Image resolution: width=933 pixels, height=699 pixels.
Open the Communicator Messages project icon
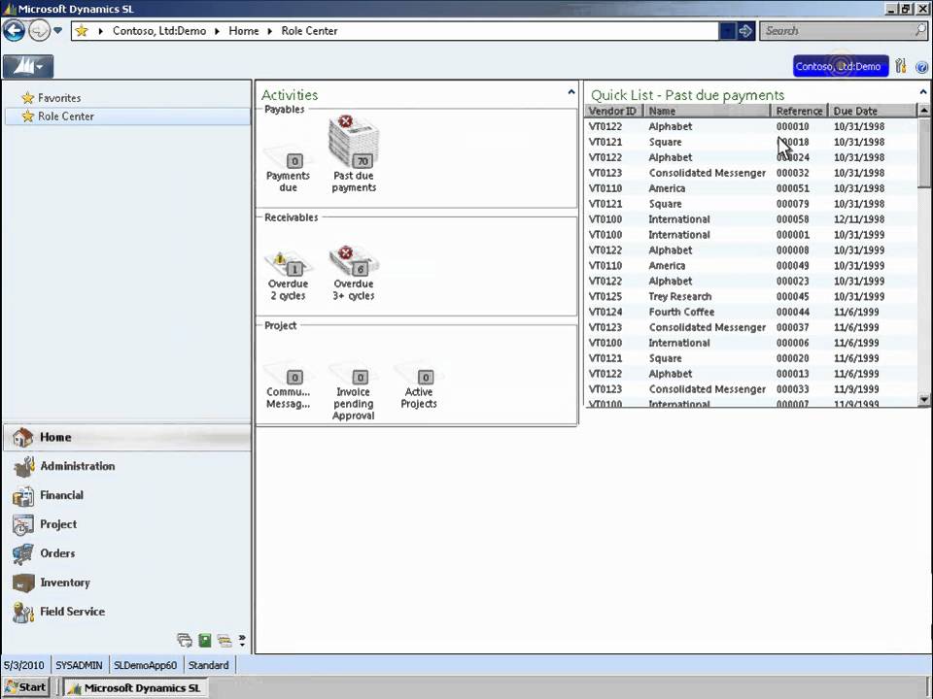[x=289, y=385]
